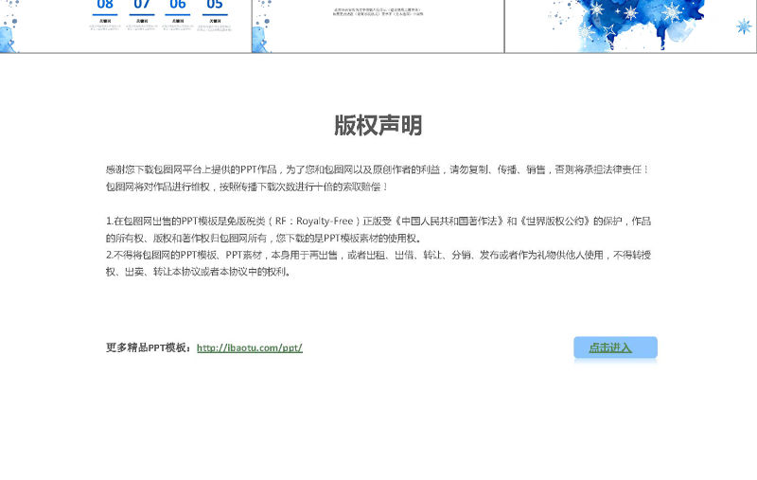The height and width of the screenshot is (480, 757).
Task: Select the left slide thumbnail with numbered steps
Action: tap(126, 26)
